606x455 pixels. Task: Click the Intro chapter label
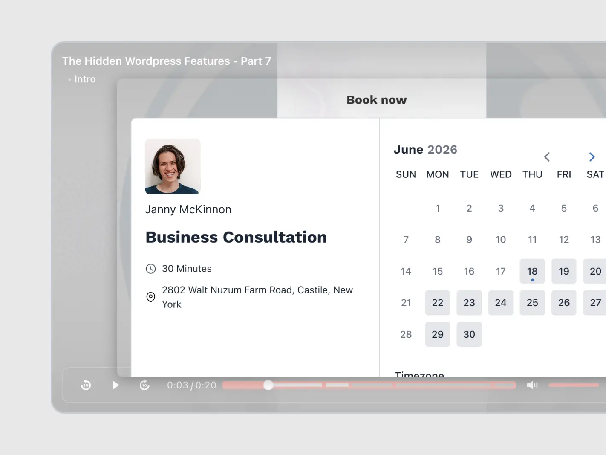(x=85, y=79)
